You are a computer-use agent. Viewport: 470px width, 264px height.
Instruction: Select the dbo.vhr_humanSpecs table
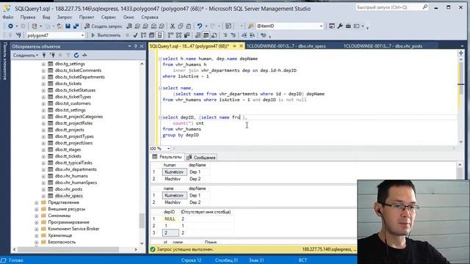[76, 183]
